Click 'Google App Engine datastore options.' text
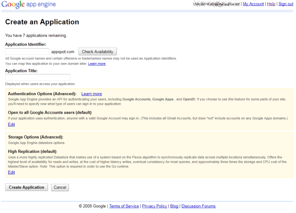Image resolution: width=296 pixels, height=213 pixels. pos(37,143)
